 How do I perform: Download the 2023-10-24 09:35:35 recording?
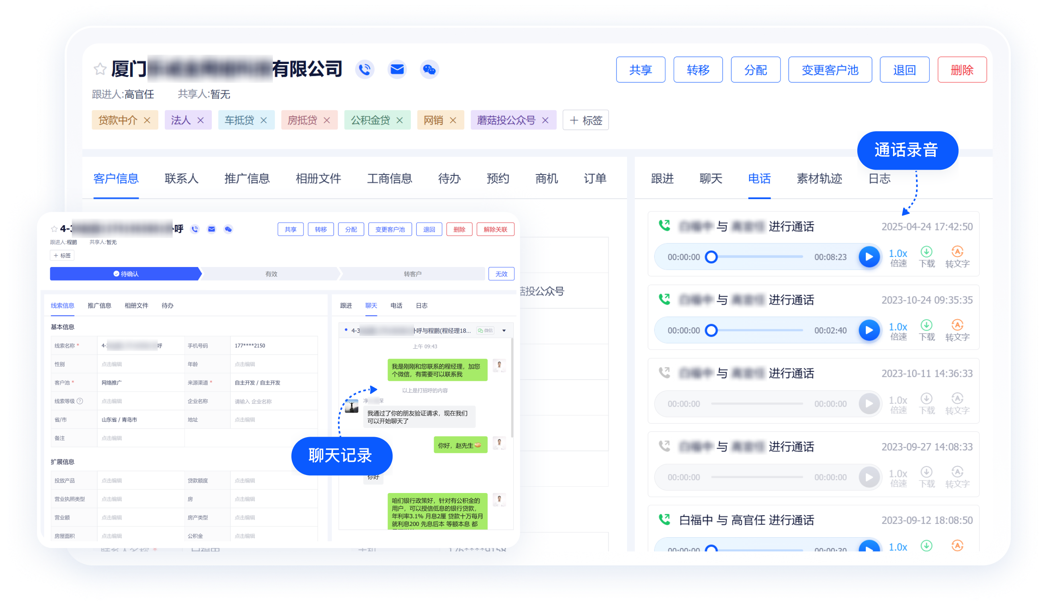coord(927,331)
